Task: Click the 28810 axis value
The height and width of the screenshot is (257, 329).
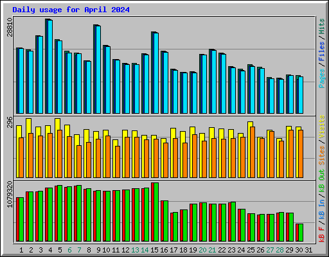Action: pyautogui.click(x=10, y=28)
